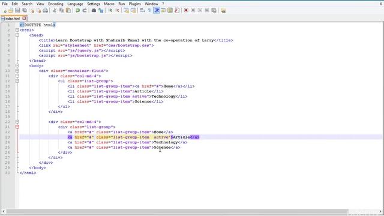This screenshot has width=384, height=216.
Task: Toggle synchronized horizontal scrolling icon
Action: pos(133,10)
